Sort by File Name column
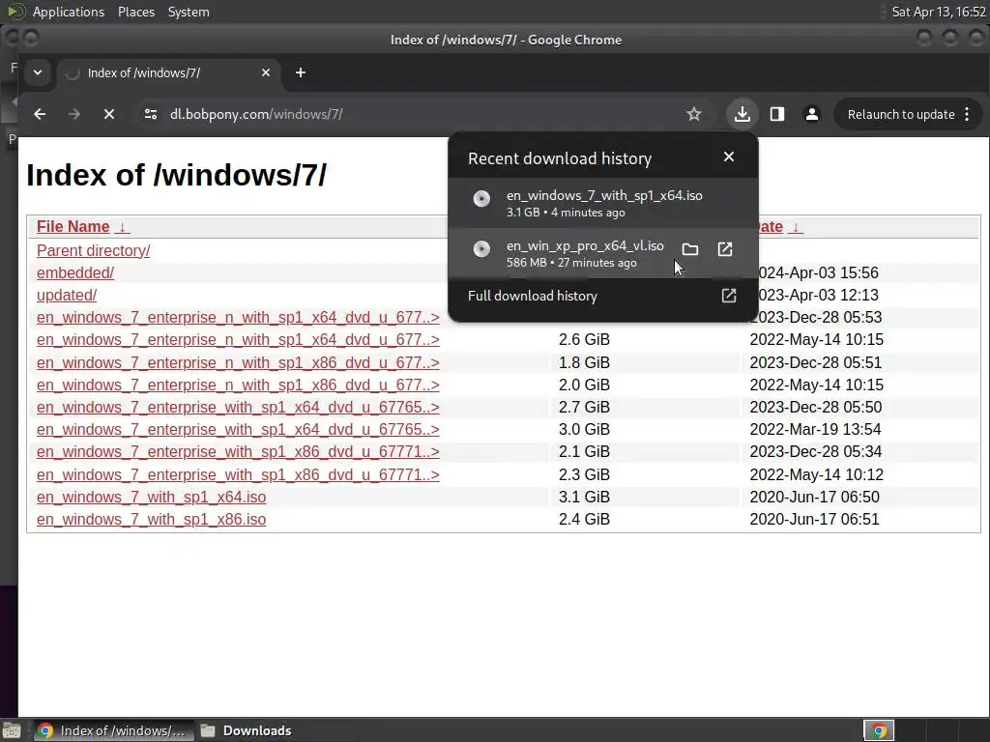 (73, 226)
